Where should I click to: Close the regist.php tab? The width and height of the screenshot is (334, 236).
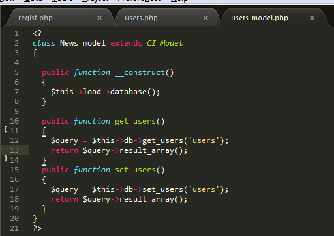tap(99, 18)
